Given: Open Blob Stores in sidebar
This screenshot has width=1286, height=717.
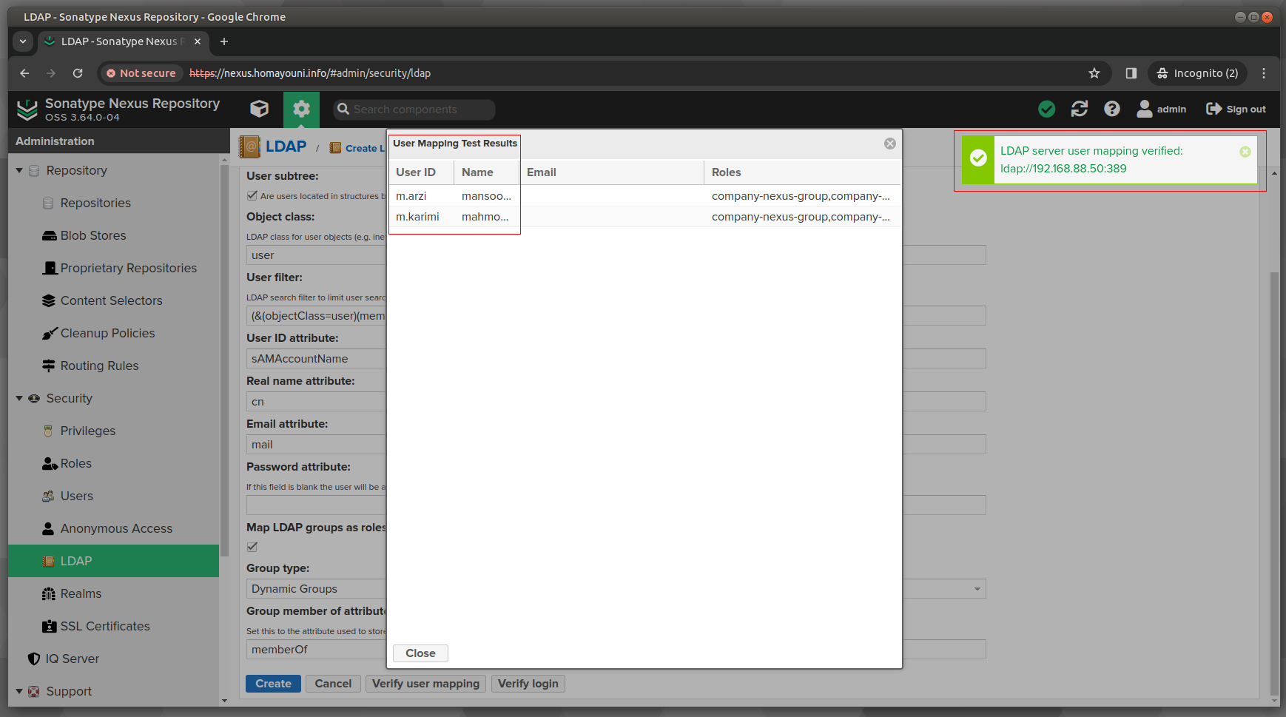Looking at the screenshot, I should pyautogui.click(x=93, y=235).
